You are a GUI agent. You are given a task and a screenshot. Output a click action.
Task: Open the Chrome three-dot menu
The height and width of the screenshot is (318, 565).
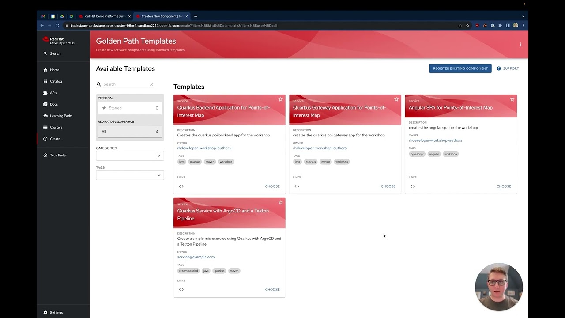coord(523,25)
